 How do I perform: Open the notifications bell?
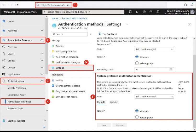click(137, 12)
